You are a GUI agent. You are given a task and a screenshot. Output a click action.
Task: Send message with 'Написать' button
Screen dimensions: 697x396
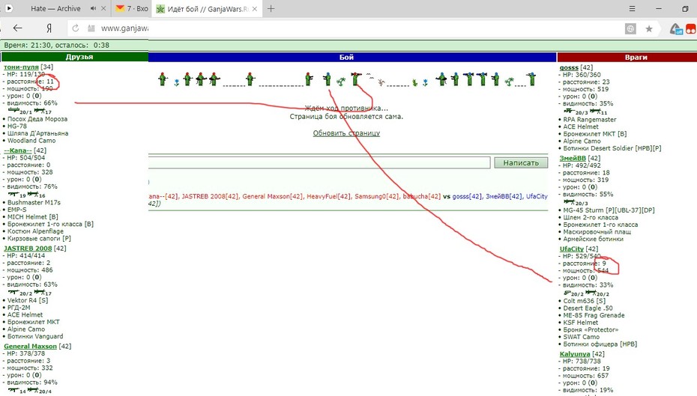(521, 163)
